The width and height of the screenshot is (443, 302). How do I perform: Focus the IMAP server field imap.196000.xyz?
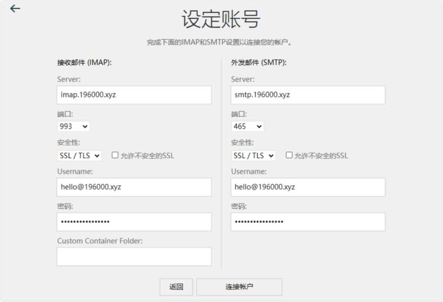134,95
